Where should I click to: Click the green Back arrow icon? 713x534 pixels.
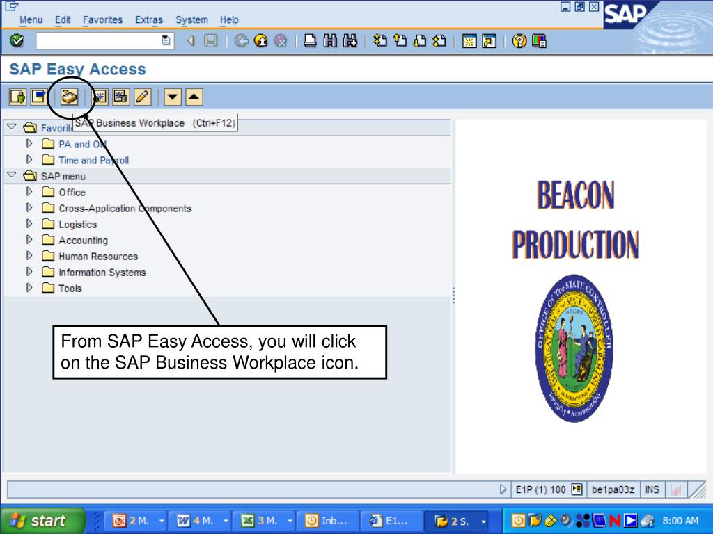point(241,41)
